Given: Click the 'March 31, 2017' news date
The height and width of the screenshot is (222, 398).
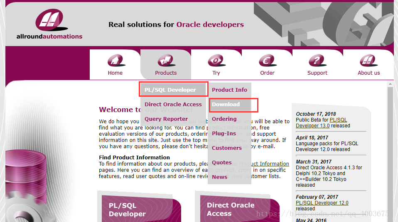Looking at the screenshot, I should click(314, 162).
